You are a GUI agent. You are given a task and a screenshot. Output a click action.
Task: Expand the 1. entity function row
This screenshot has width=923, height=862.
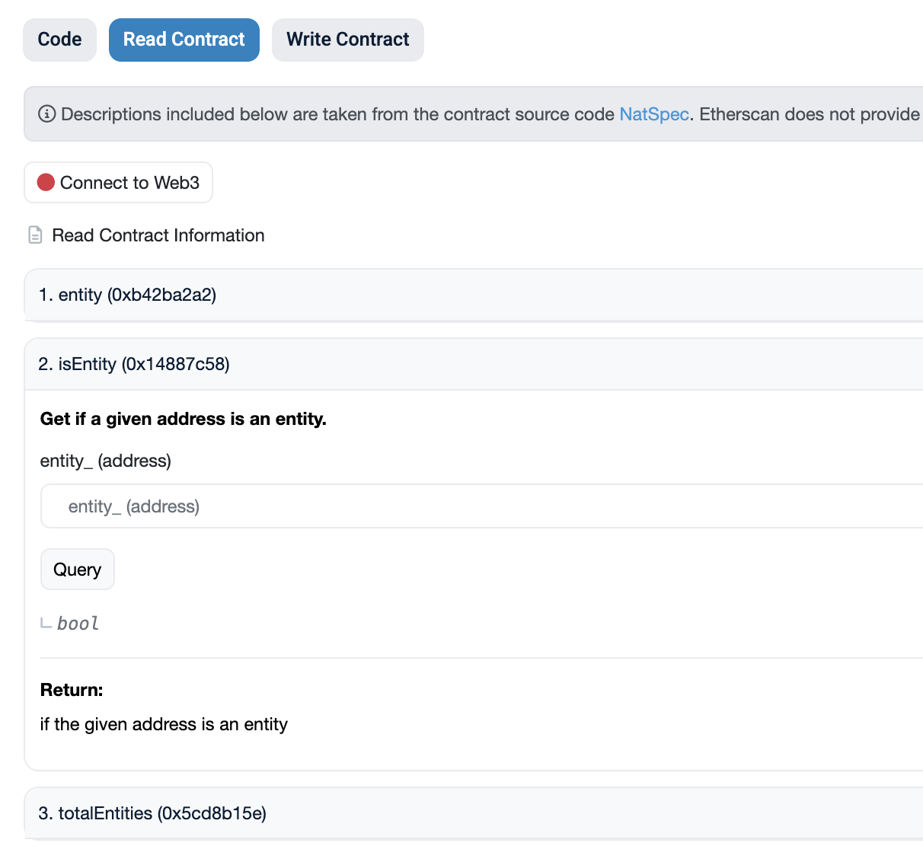pos(127,295)
